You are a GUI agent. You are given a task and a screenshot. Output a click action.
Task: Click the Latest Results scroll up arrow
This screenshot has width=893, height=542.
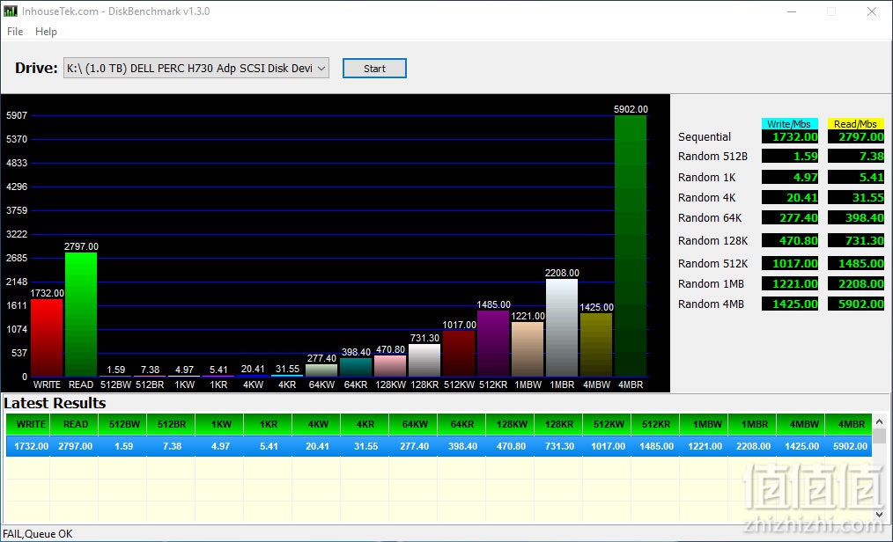[x=879, y=421]
